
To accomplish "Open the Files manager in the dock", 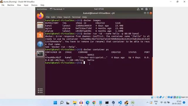I will tap(40, 25).
